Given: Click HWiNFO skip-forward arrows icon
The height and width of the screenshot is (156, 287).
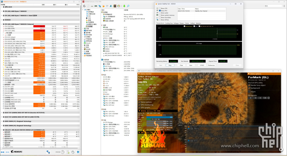Looking at the screenshot, I should (x=7, y=152).
